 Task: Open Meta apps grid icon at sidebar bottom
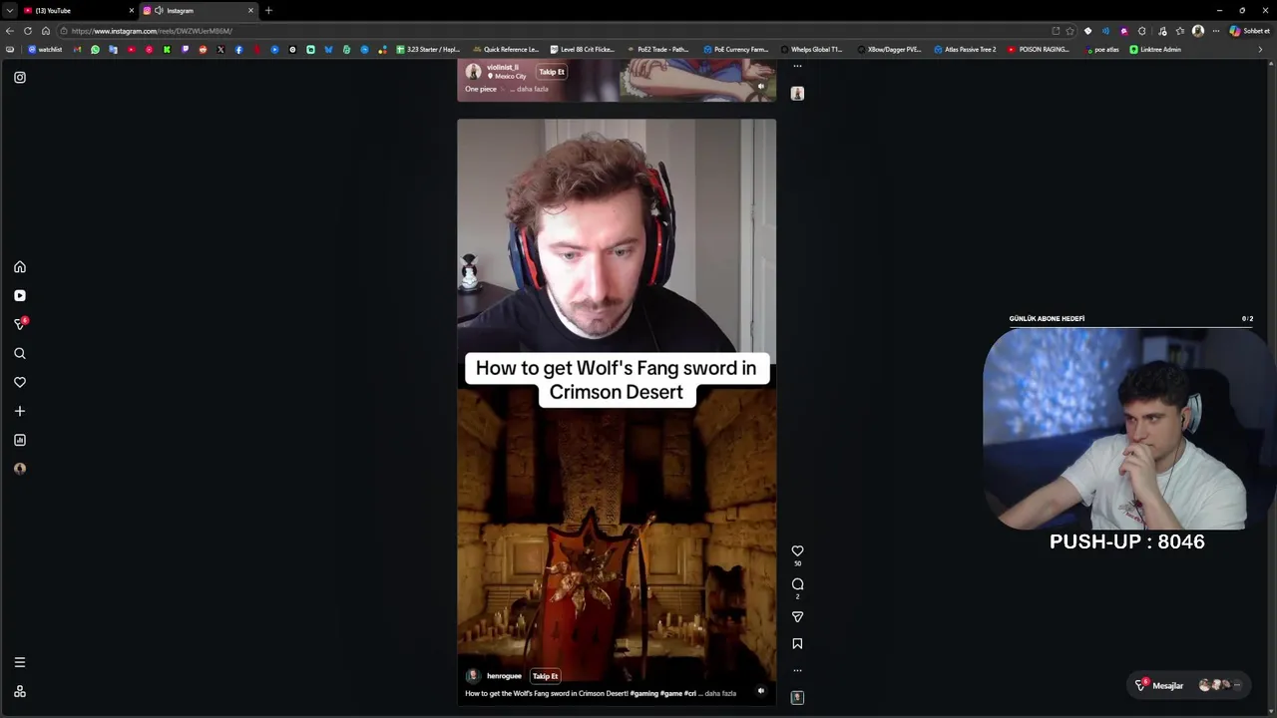[19, 691]
